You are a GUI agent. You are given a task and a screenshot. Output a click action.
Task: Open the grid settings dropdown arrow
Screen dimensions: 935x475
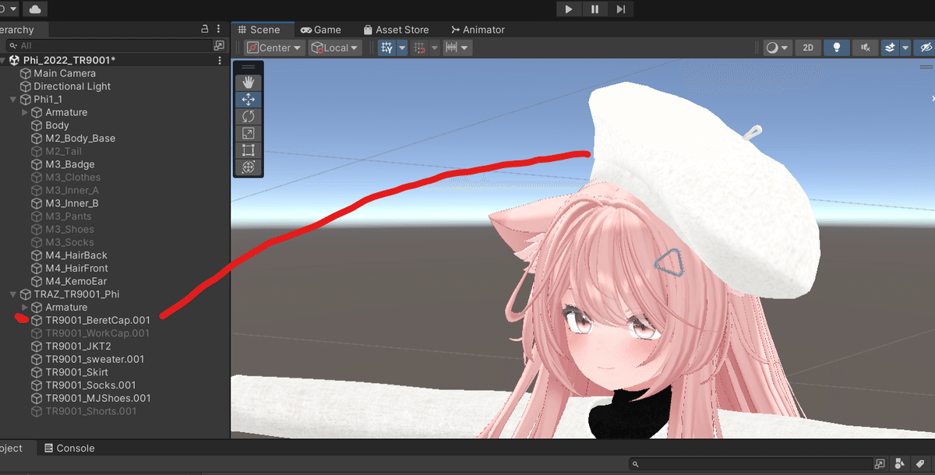[402, 47]
